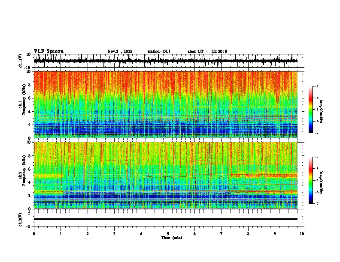Click the "4" kHz tick on ch.1 frequency axis

pyautogui.click(x=30, y=112)
